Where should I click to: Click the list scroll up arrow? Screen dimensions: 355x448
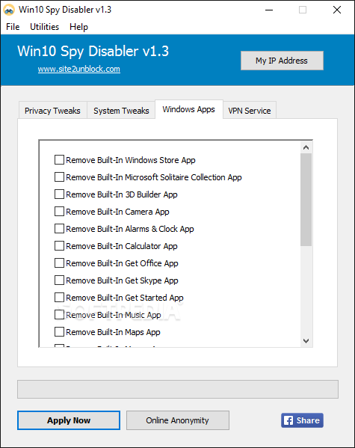coord(306,147)
